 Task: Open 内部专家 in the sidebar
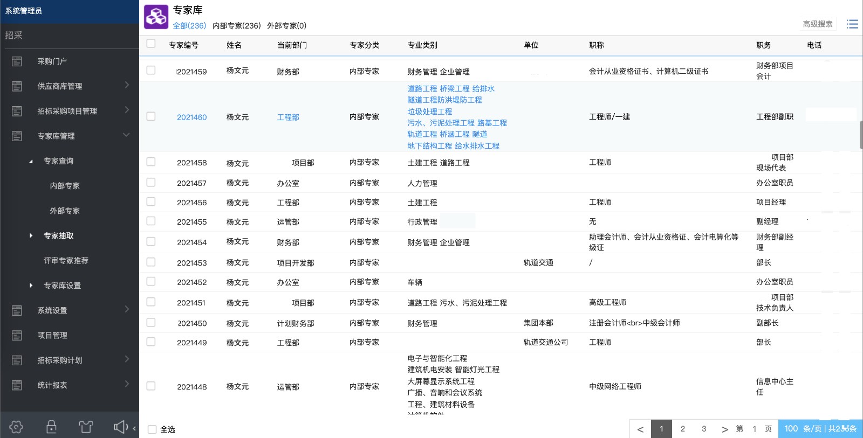pos(65,186)
